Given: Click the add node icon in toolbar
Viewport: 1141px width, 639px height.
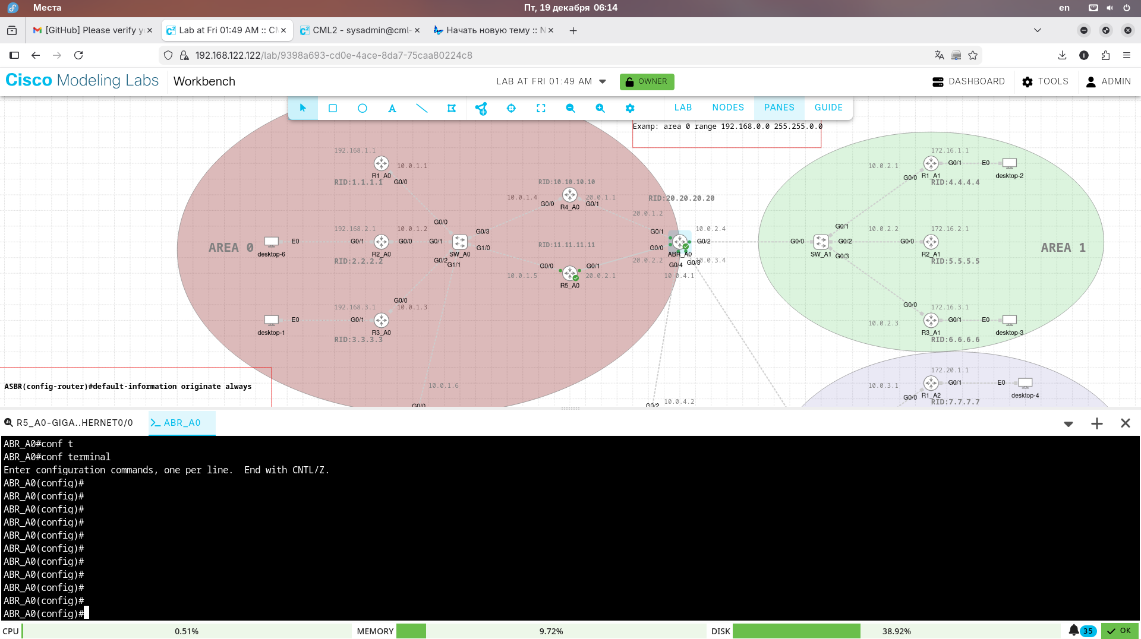Looking at the screenshot, I should pyautogui.click(x=481, y=108).
